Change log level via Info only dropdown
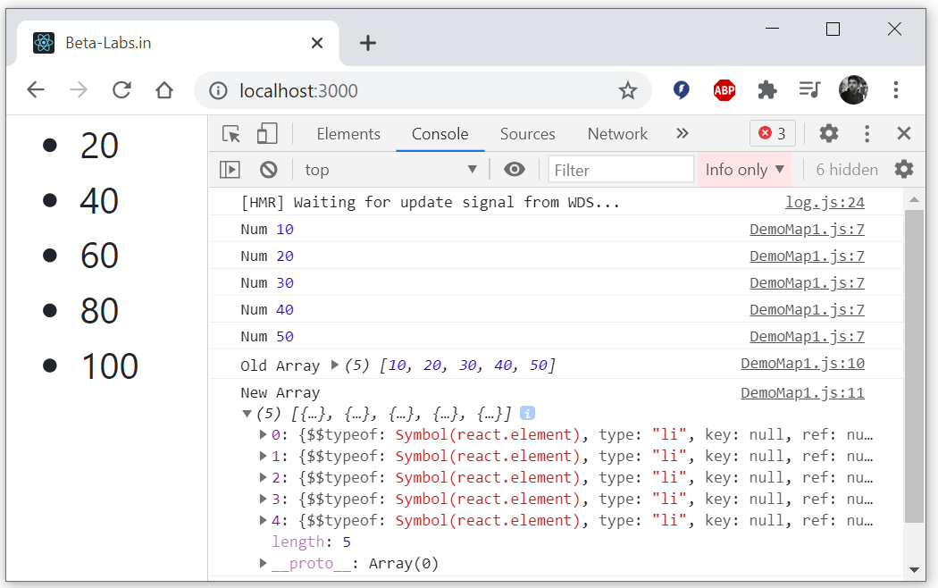Viewport: 938px width, 588px height. 744,169
